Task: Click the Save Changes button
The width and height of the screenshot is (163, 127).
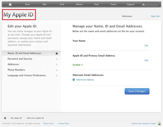Action: pos(137,91)
